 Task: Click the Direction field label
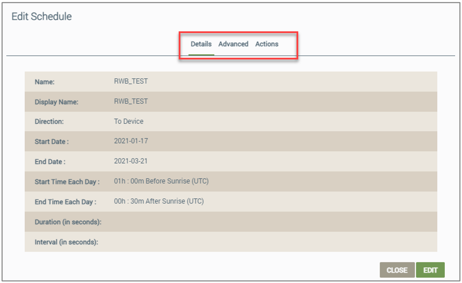[49, 121]
